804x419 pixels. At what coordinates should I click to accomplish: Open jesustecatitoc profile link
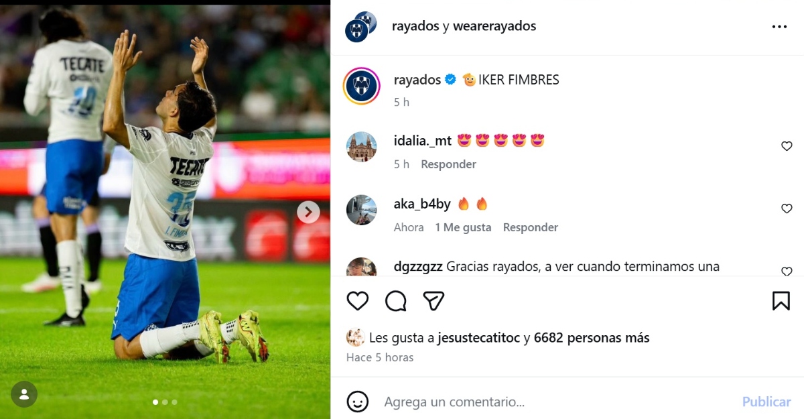(479, 338)
